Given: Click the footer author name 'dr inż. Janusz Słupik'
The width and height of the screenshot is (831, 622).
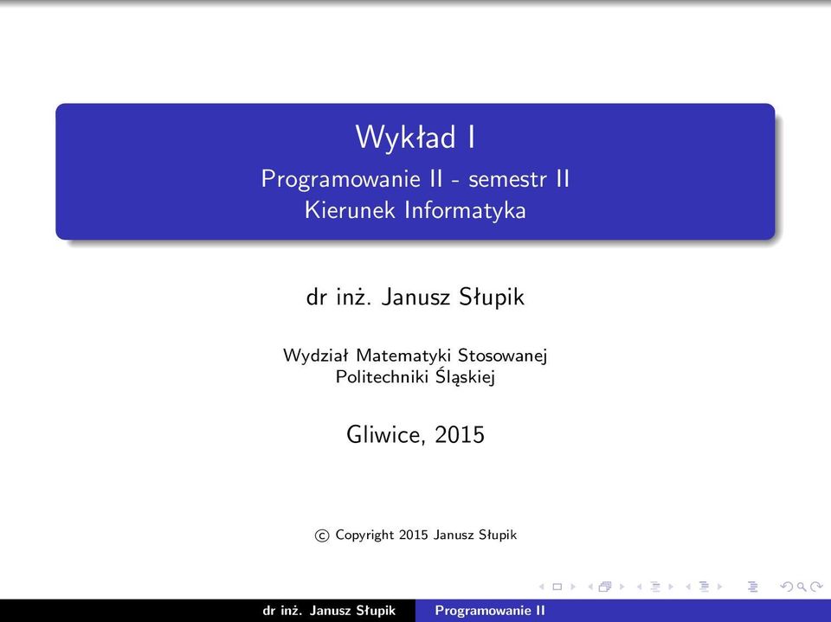Looking at the screenshot, I should coord(329,611).
